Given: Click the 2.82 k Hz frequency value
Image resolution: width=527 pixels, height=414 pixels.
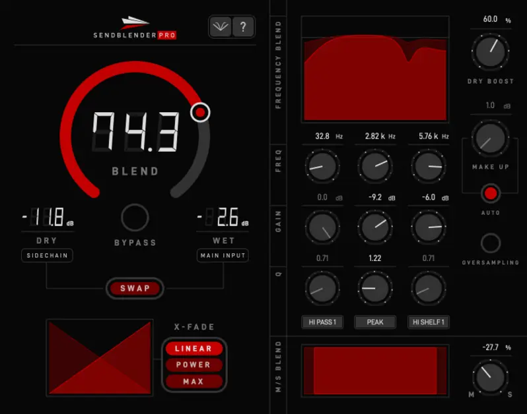Looking at the screenshot, I should (380, 136).
